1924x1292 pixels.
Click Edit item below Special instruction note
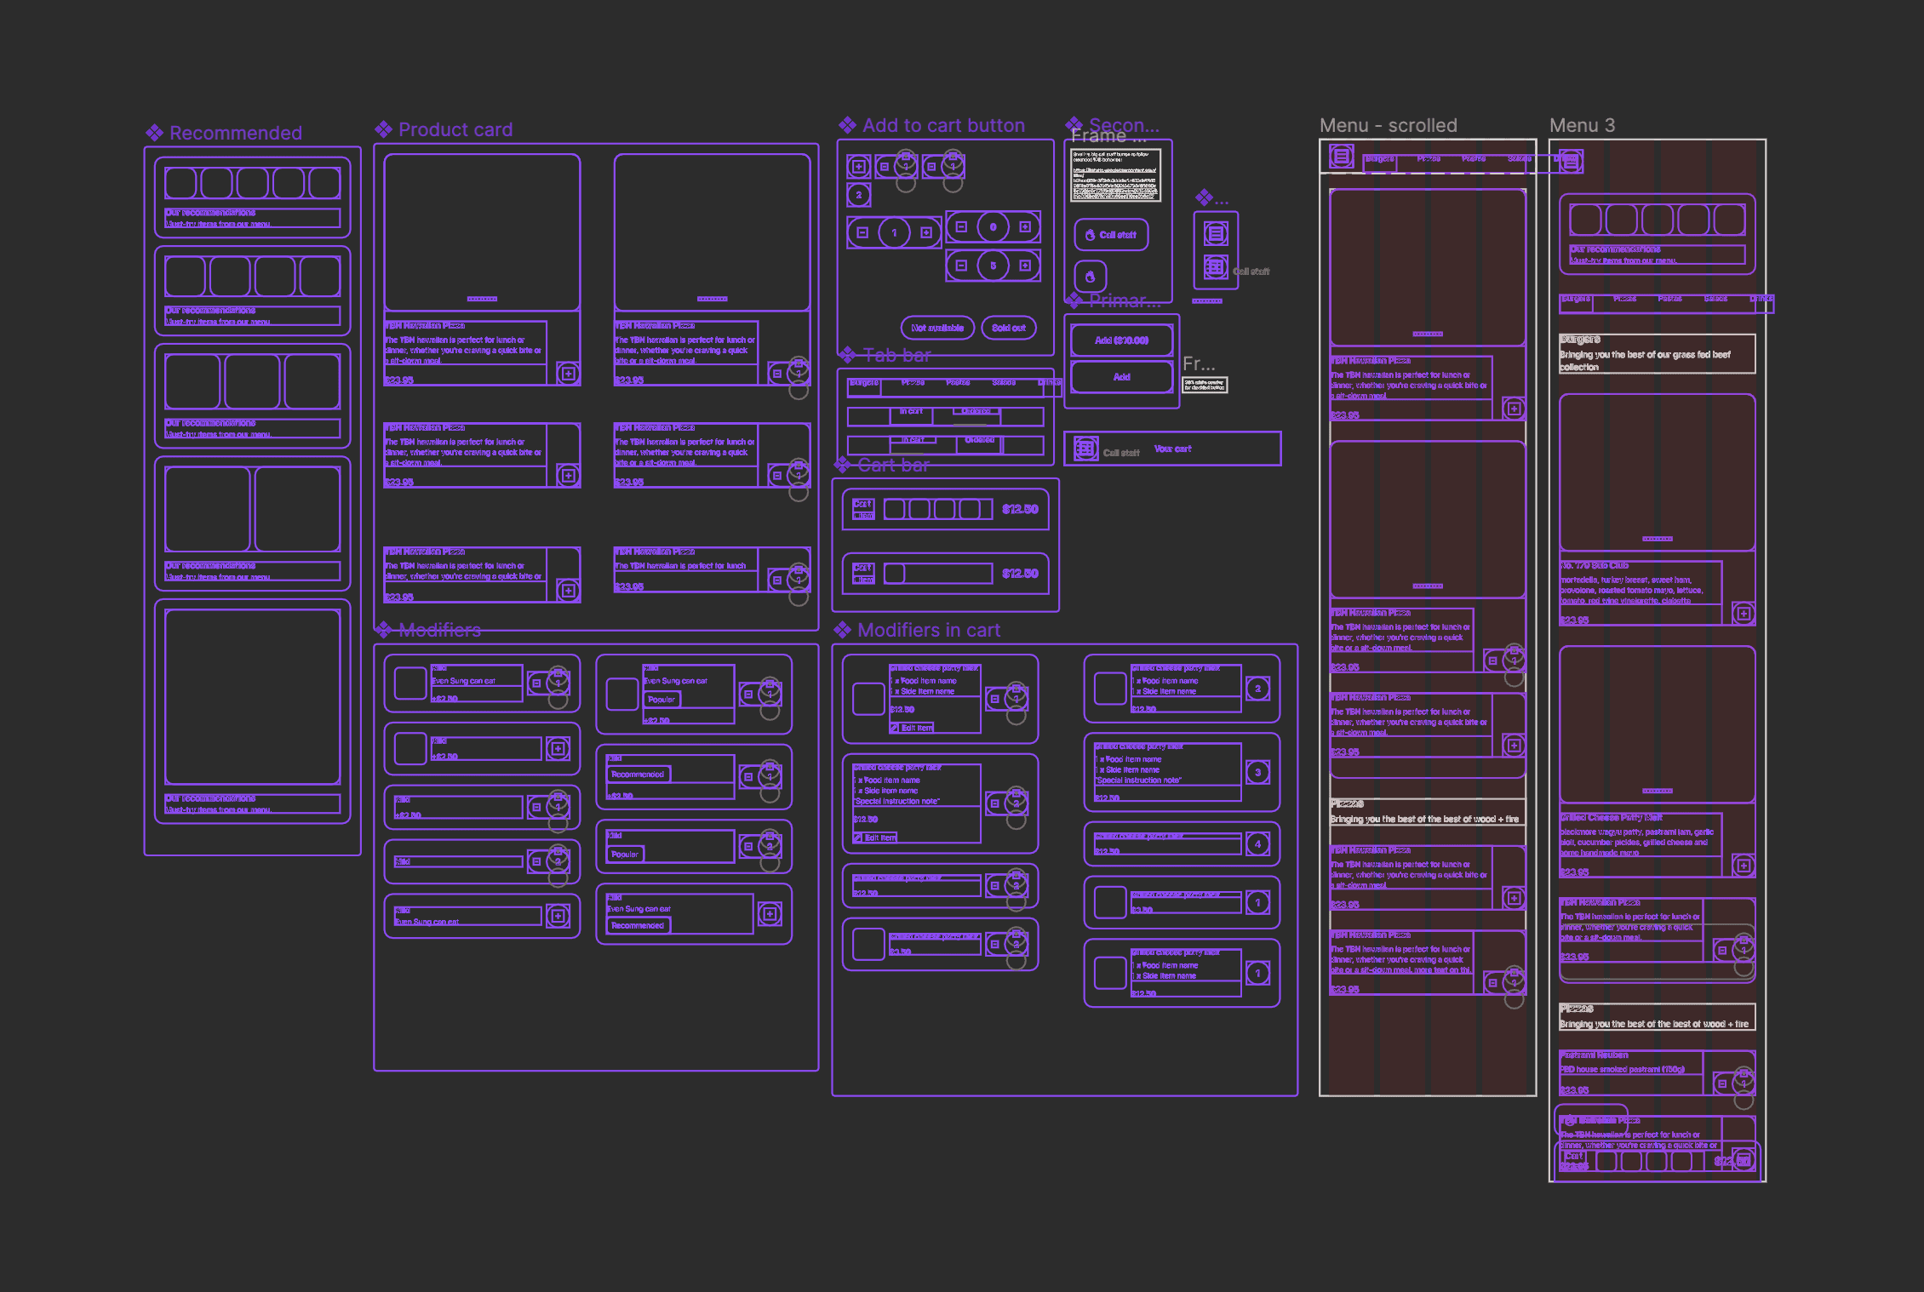[x=875, y=838]
